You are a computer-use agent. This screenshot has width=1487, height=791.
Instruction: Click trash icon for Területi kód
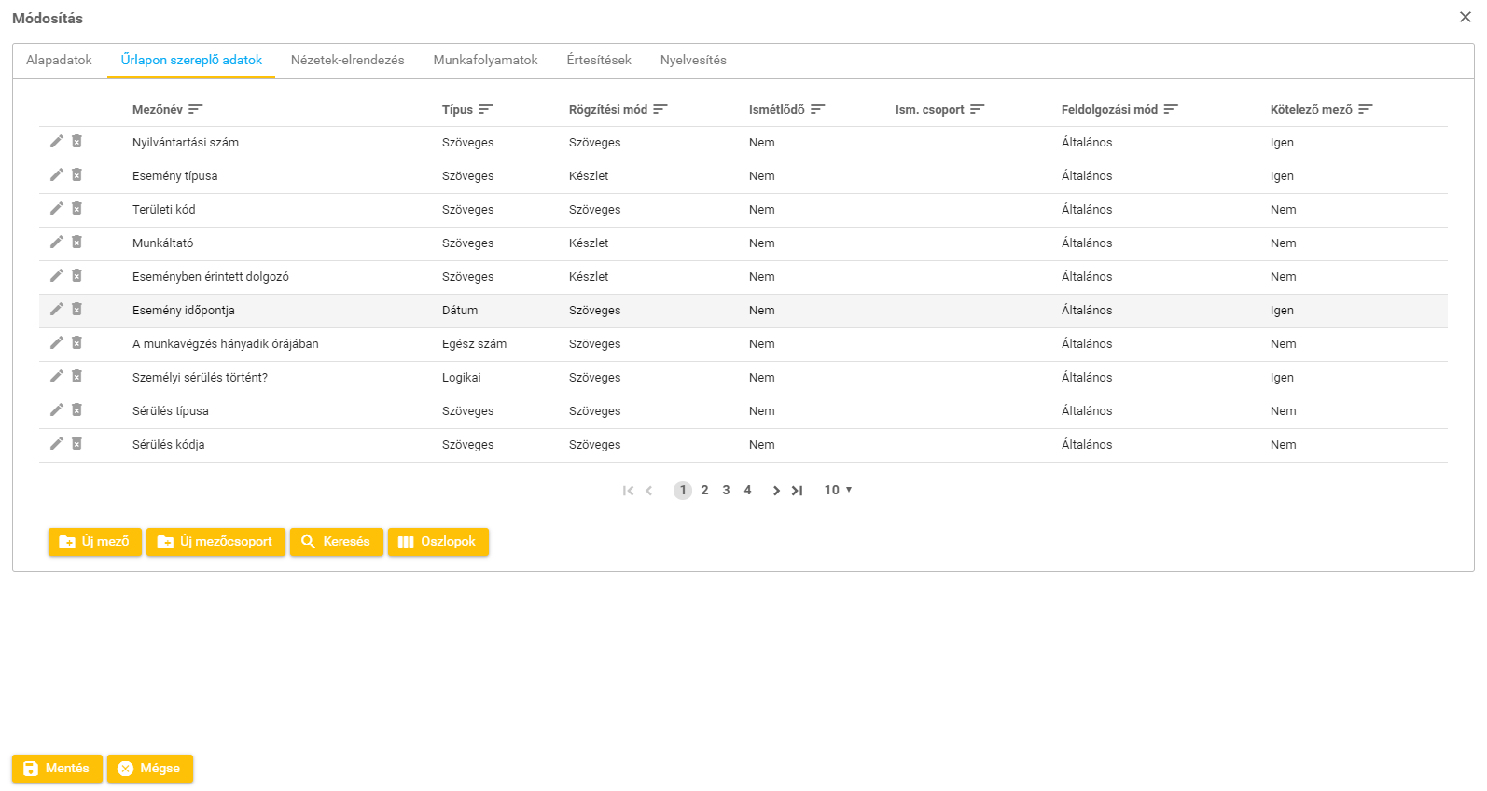pos(76,209)
